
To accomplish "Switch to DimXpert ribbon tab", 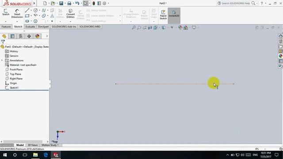I will [43, 26].
